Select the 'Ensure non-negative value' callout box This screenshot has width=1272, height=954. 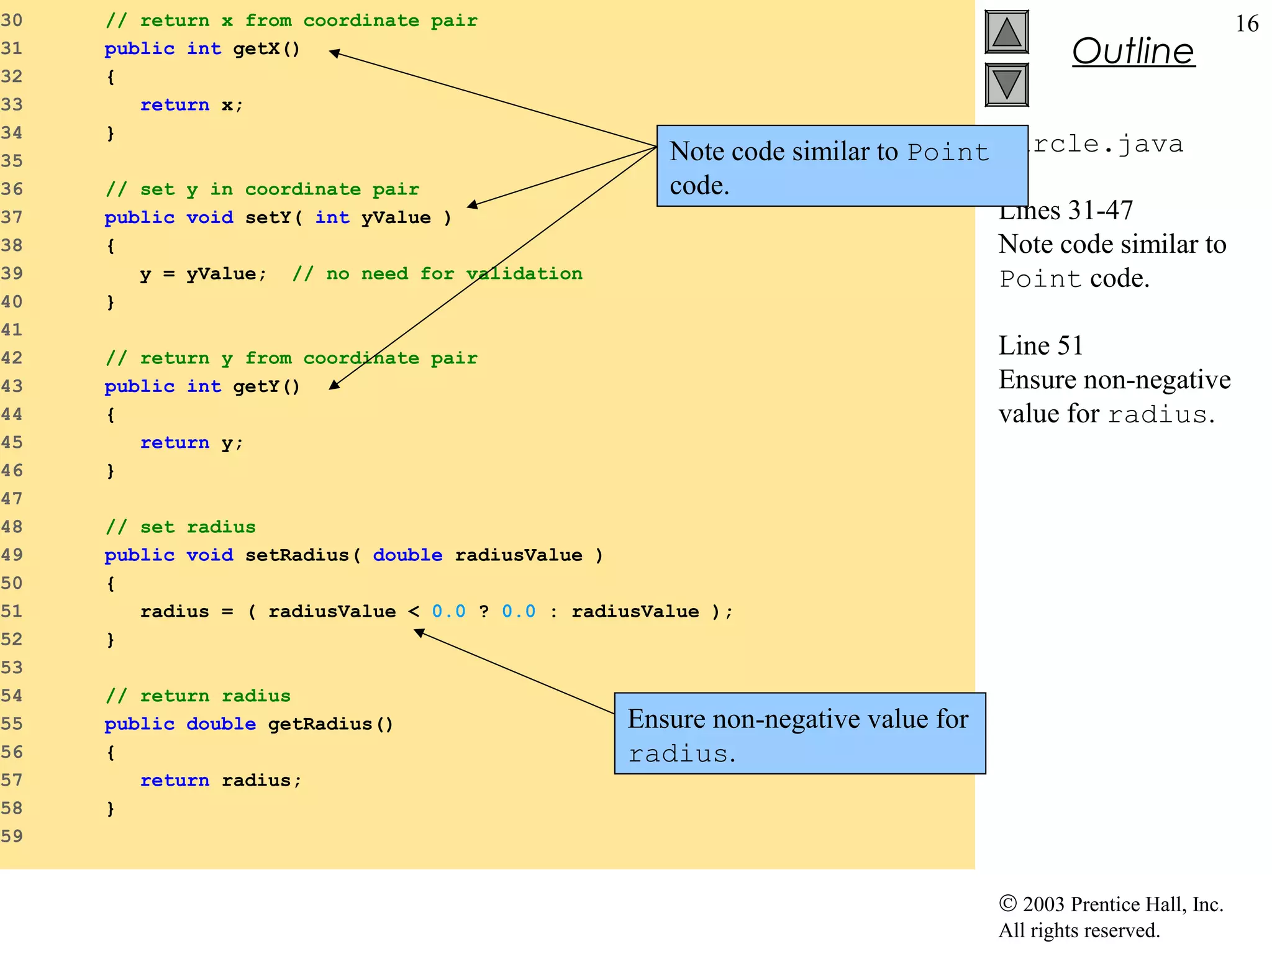pyautogui.click(x=799, y=734)
